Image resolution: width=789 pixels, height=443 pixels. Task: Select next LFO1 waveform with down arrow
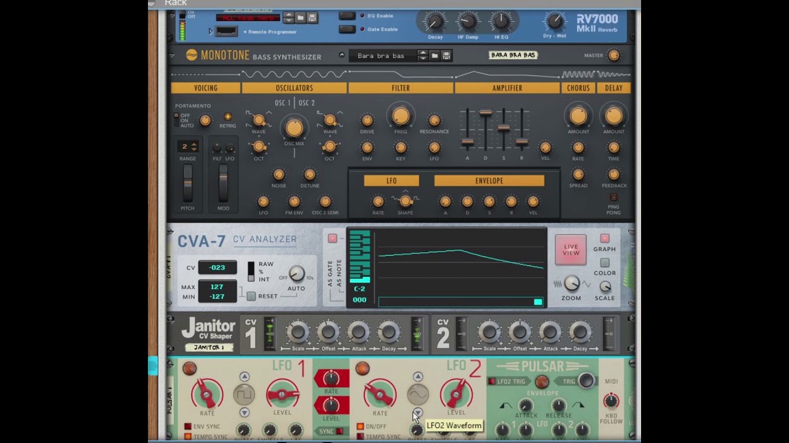245,413
